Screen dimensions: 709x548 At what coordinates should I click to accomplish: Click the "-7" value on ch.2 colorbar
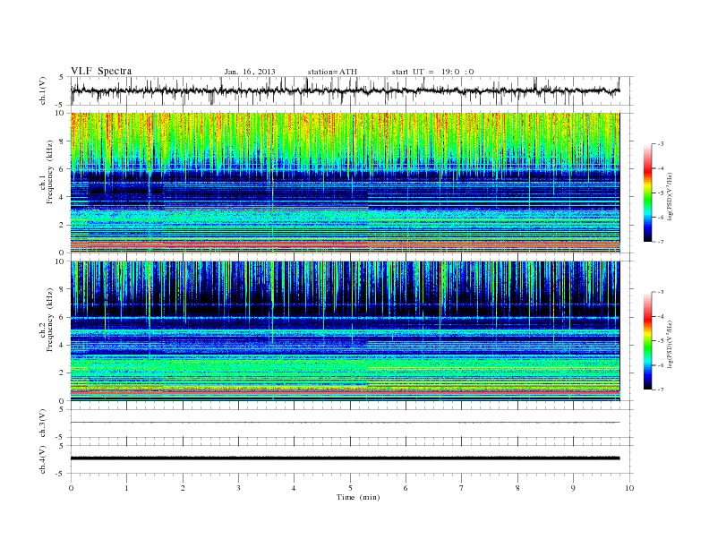(661, 390)
